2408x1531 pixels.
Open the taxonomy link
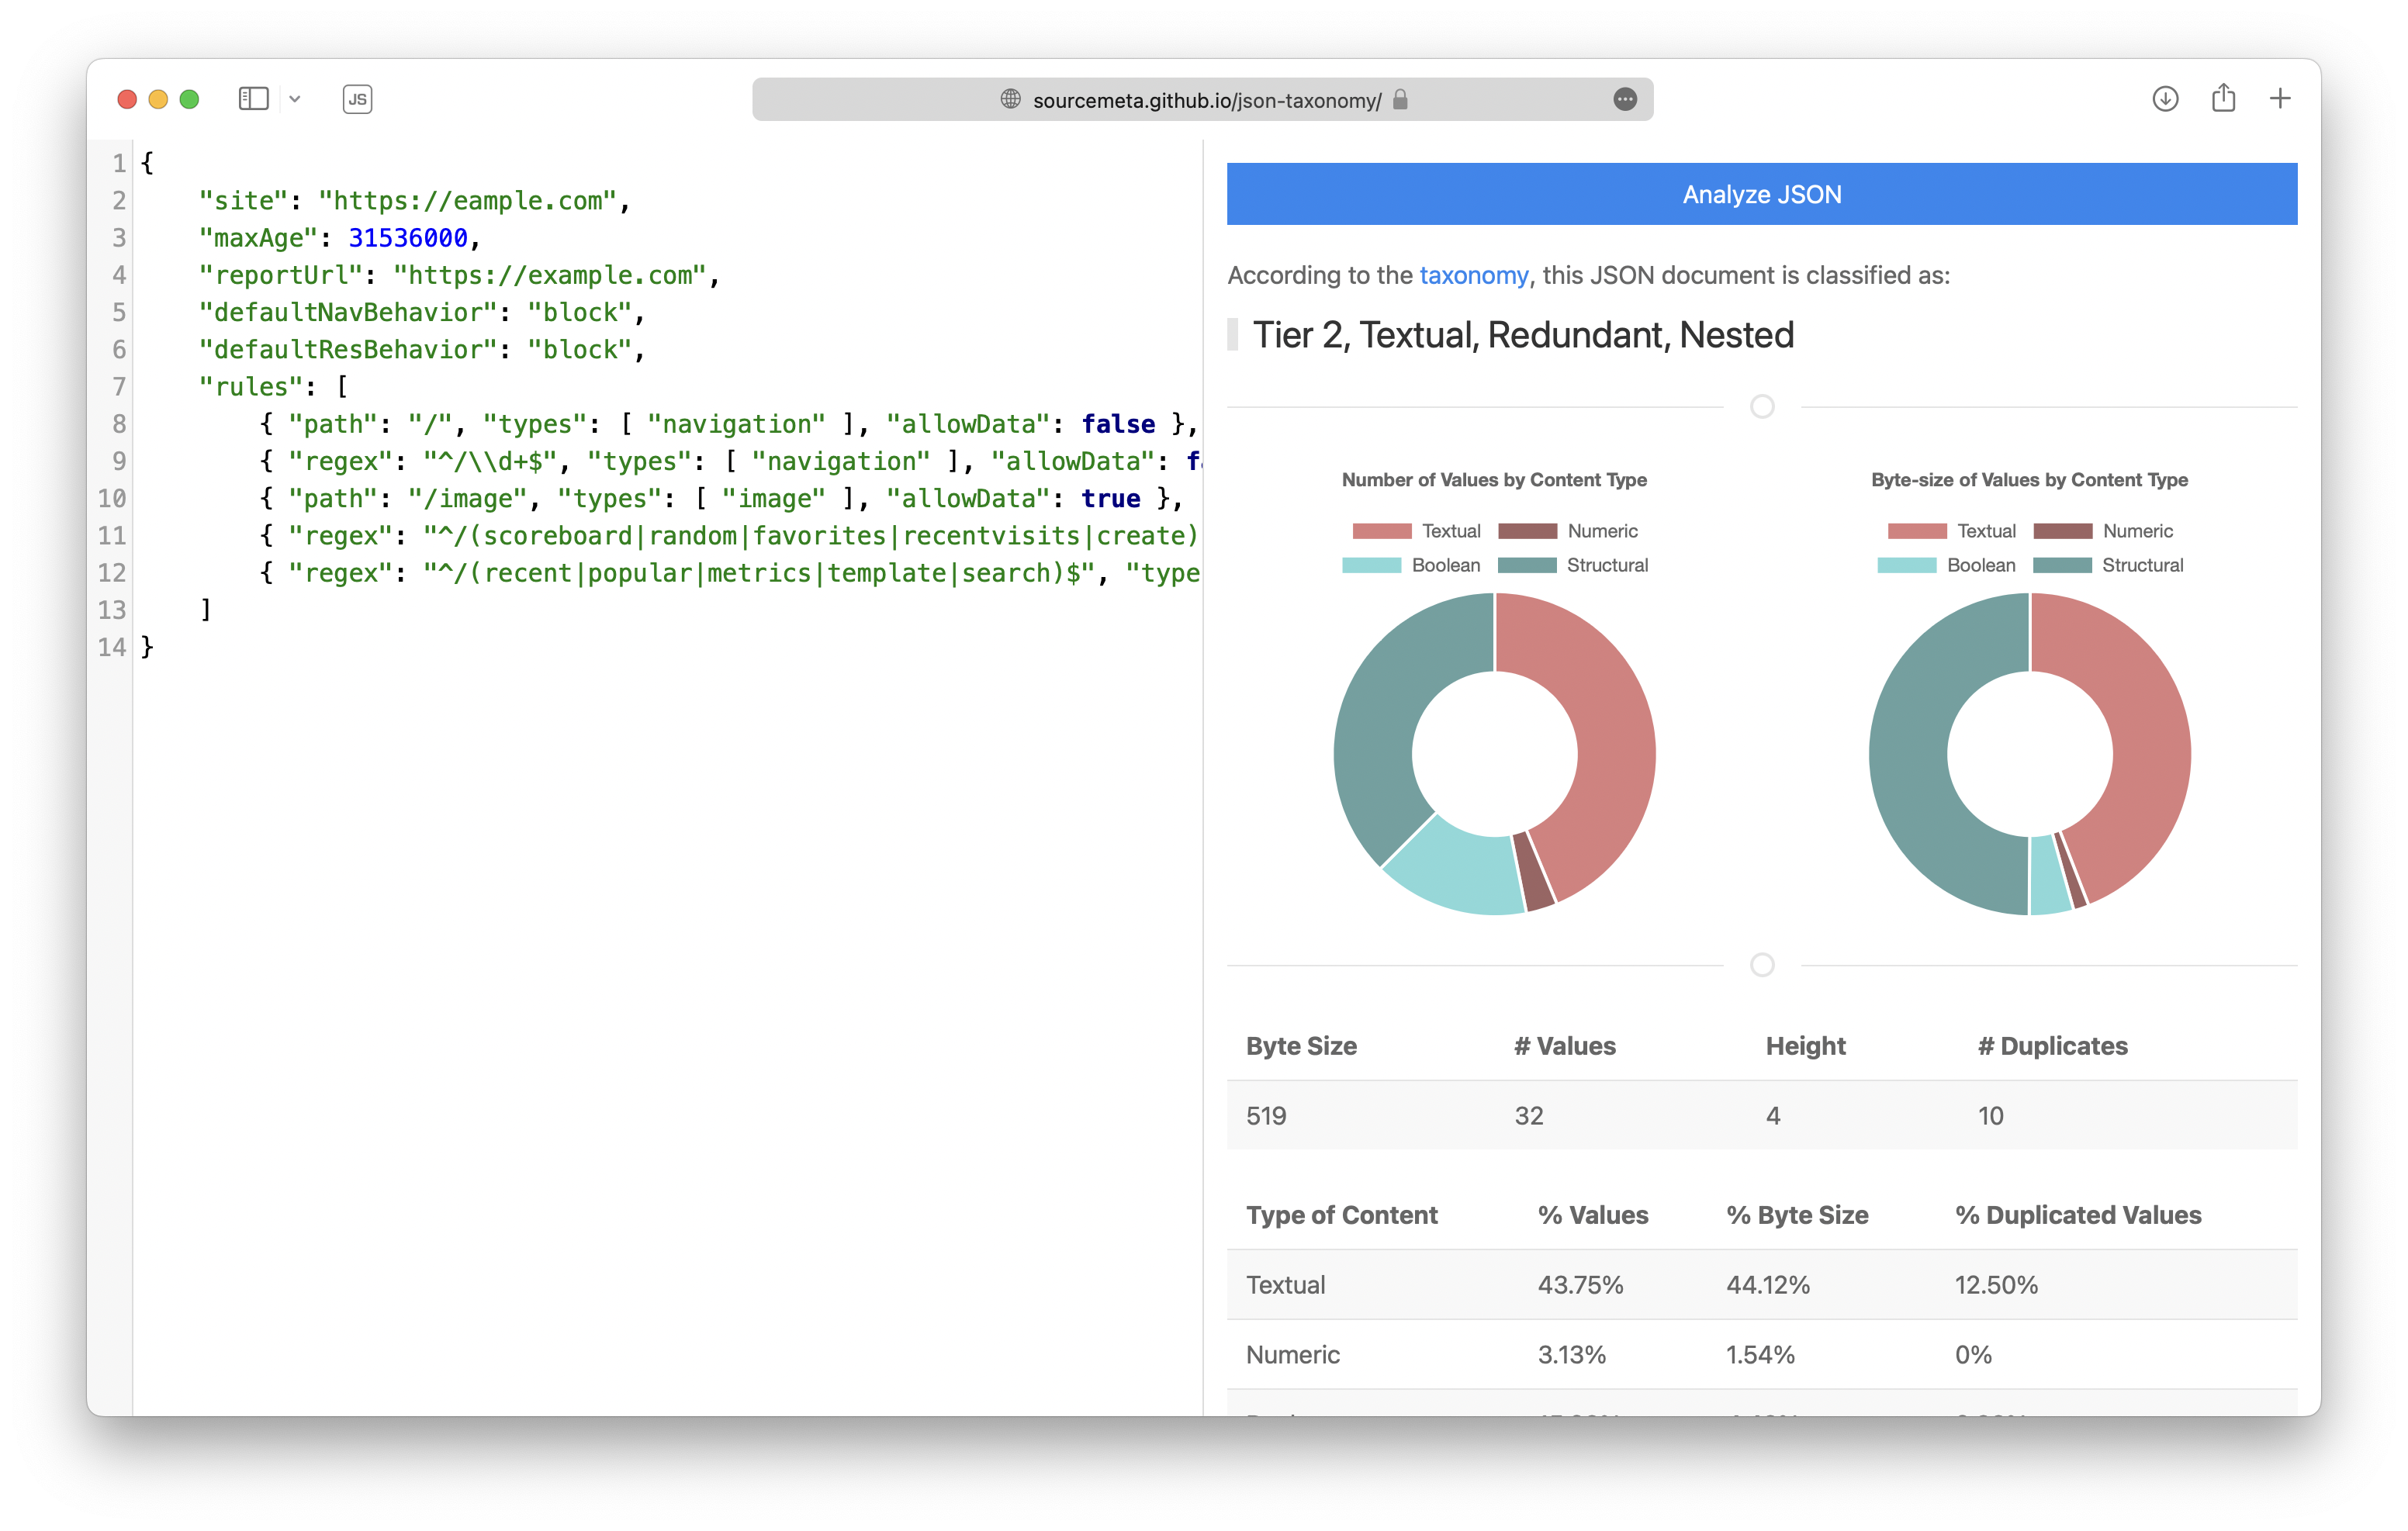1473,275
